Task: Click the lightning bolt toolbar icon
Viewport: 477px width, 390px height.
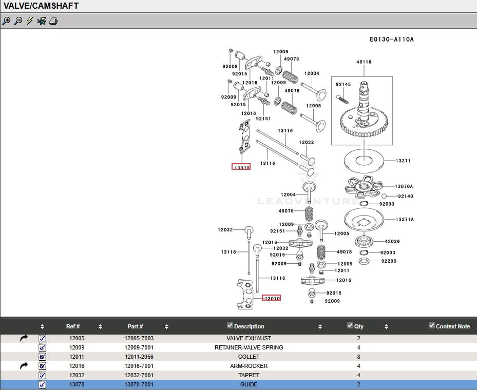Action: coord(30,21)
